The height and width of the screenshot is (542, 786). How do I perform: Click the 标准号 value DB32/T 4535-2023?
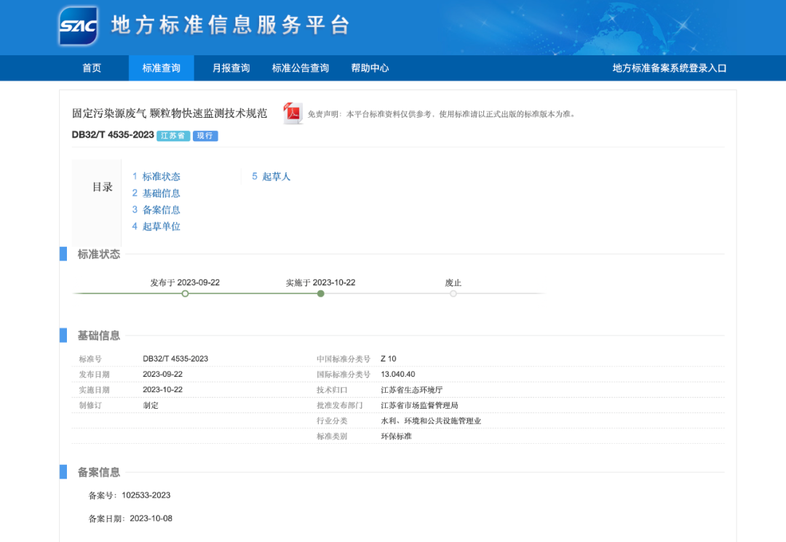[175, 359]
